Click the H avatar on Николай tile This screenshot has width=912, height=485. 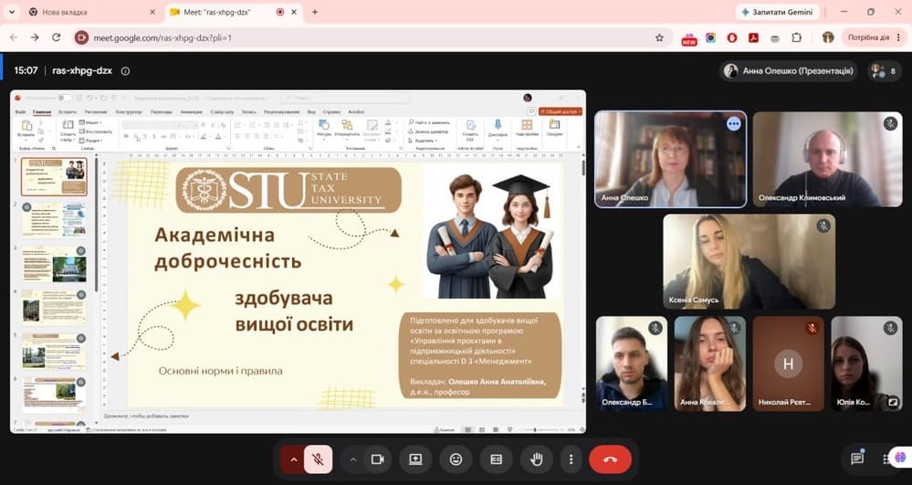point(788,364)
